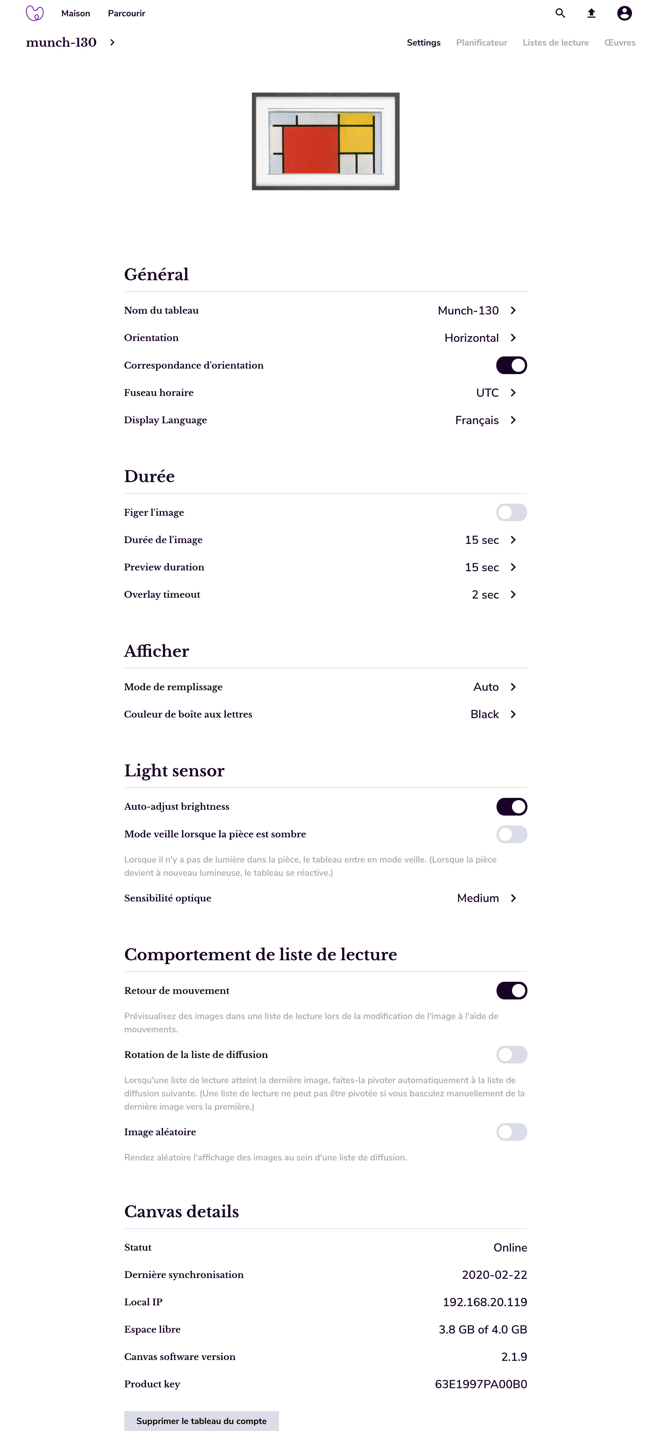Click the upload arrow icon
The height and width of the screenshot is (1450, 660).
591,13
